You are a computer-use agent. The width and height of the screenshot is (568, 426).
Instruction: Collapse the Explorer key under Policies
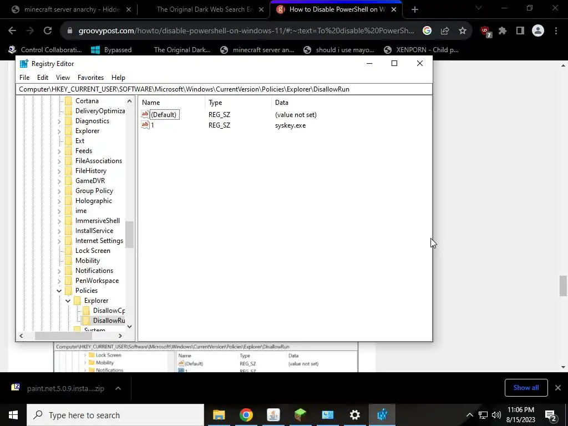click(68, 301)
